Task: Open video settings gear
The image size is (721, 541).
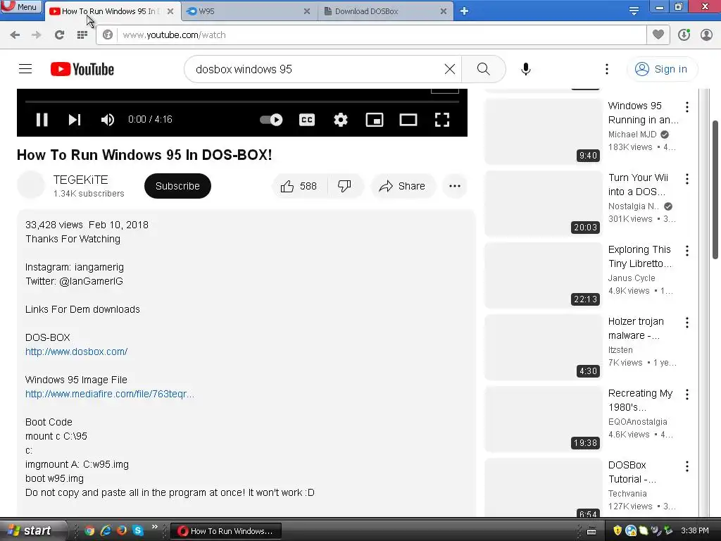Action: (x=341, y=120)
